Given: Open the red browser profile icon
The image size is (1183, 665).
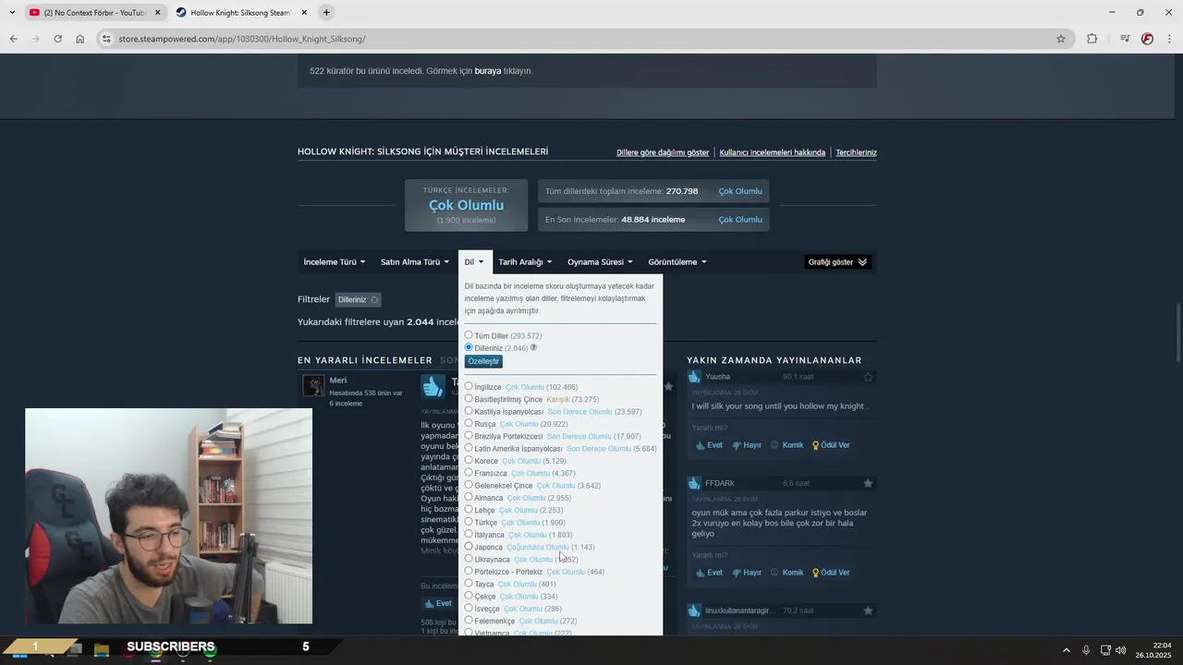Looking at the screenshot, I should 1147,39.
